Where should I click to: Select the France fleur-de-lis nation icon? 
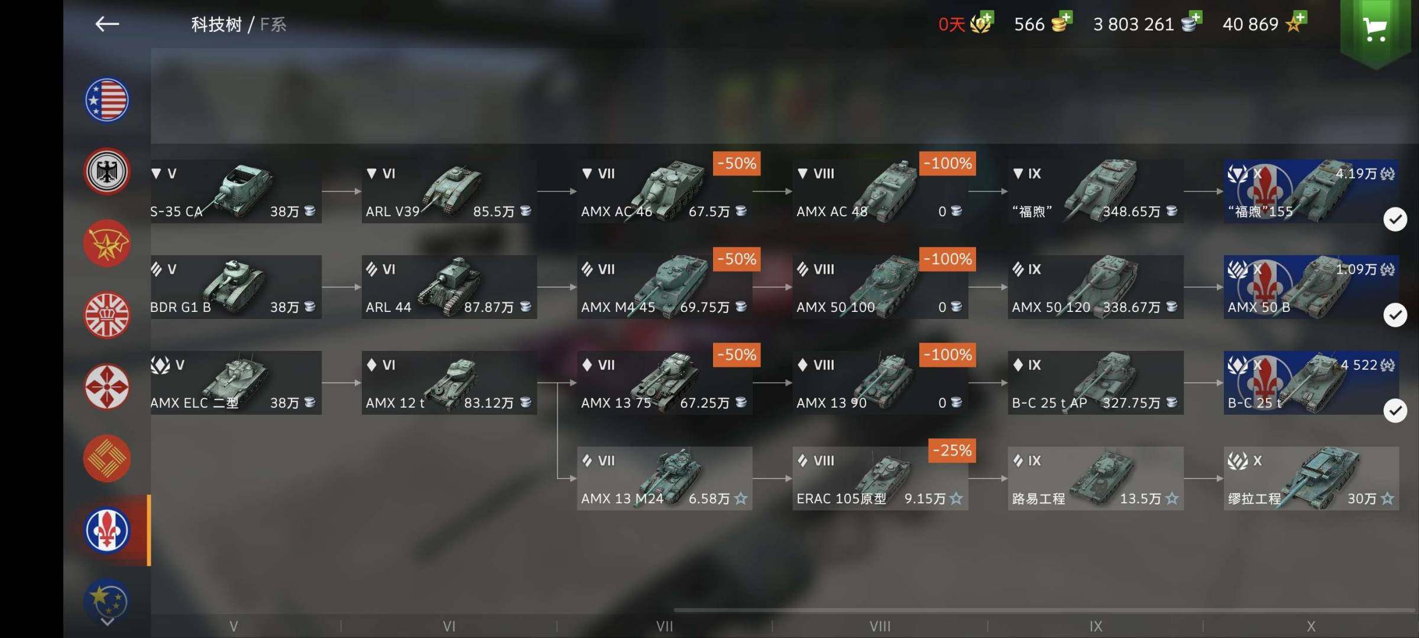pos(107,530)
